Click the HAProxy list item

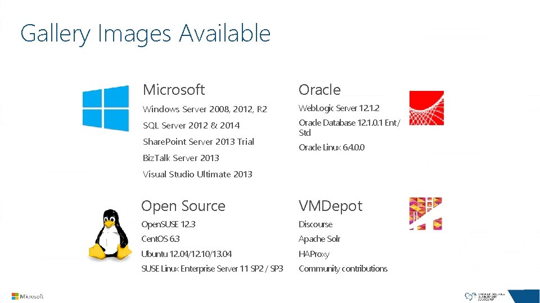tap(314, 254)
